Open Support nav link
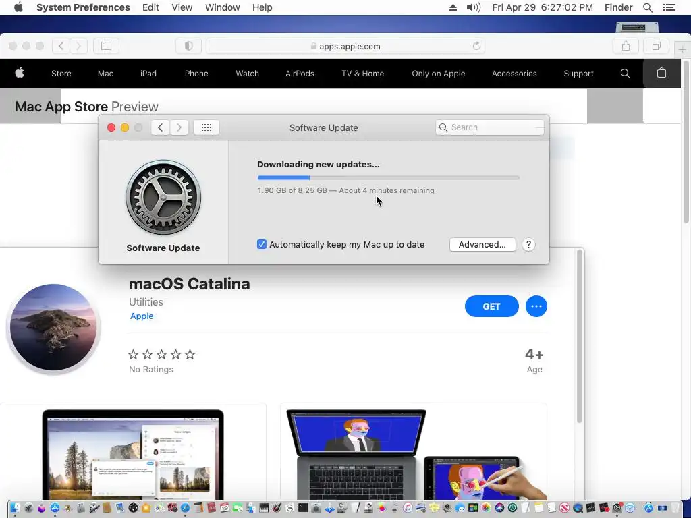The width and height of the screenshot is (691, 518). point(578,74)
